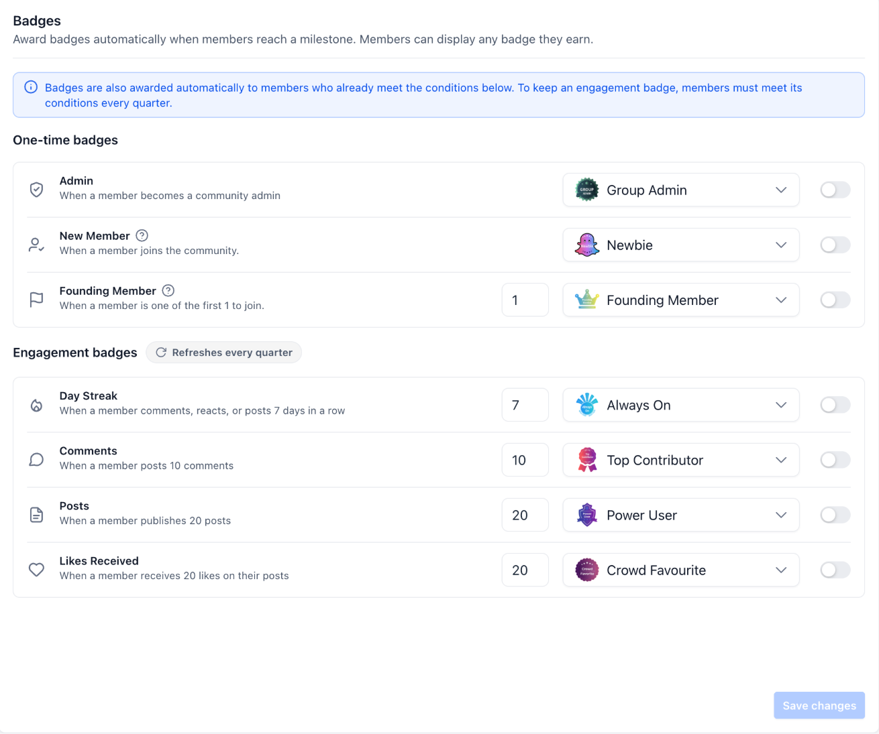Image resolution: width=879 pixels, height=734 pixels.
Task: Click the Comments threshold field showing 10
Action: click(525, 460)
